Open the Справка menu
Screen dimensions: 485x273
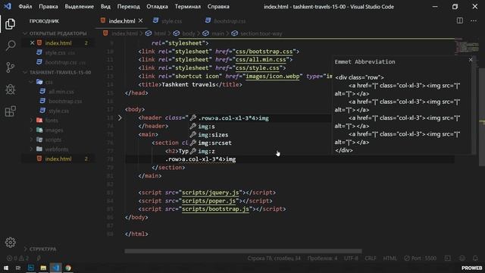tap(218, 7)
